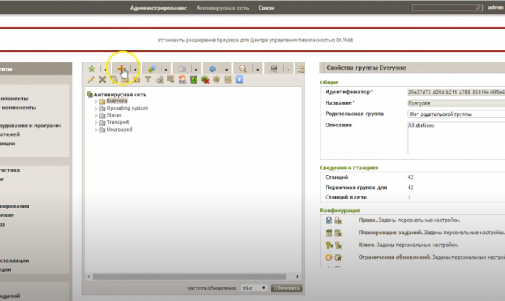Select the Operating system group
505x301 pixels.
(x=127, y=108)
